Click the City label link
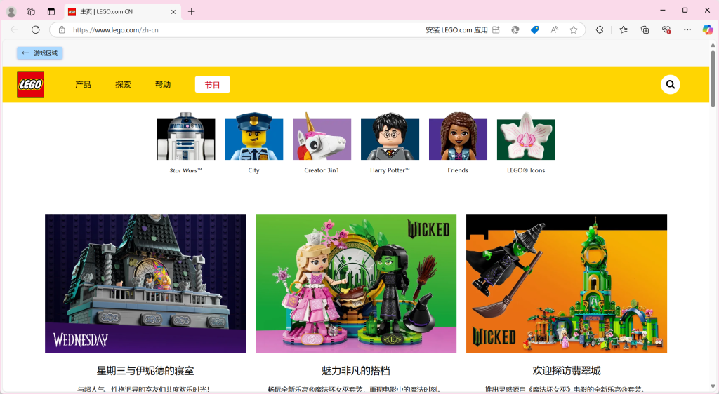Viewport: 719px width, 394px height. click(253, 170)
